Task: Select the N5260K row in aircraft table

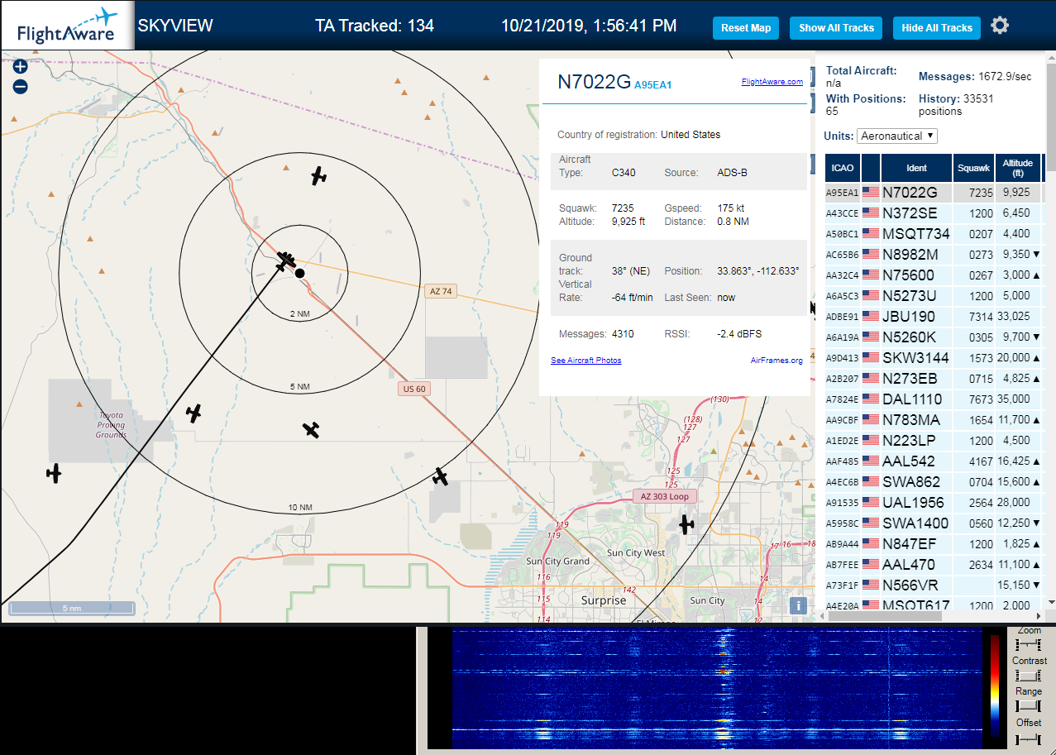Action: coord(934,337)
